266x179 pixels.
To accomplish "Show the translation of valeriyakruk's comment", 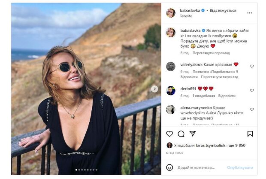I will point(219,77).
